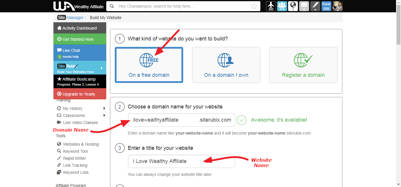The height and width of the screenshot is (187, 401).
Task: Open Classrooms
Action: 74,115
